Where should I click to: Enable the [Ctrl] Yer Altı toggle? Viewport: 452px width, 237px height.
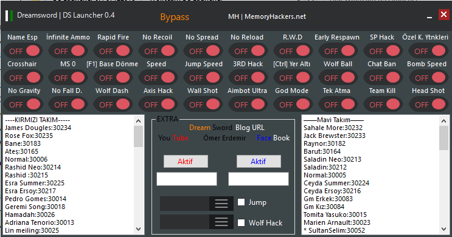pyautogui.click(x=293, y=78)
